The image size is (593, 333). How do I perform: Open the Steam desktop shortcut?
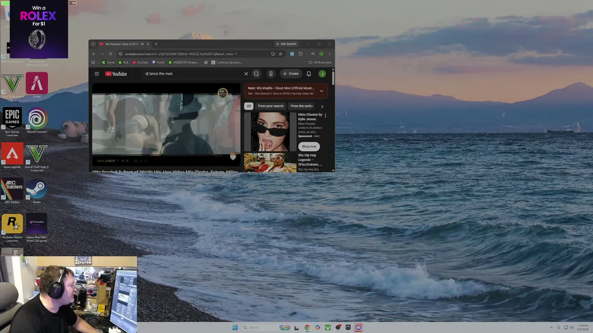(x=37, y=191)
